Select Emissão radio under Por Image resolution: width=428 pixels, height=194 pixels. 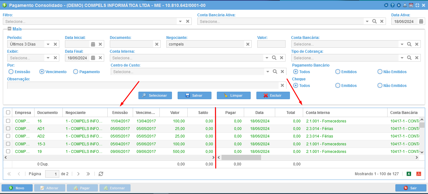pos(11,72)
